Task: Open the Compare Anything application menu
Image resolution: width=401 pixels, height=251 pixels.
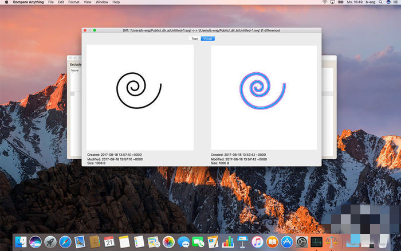Action: [28, 2]
